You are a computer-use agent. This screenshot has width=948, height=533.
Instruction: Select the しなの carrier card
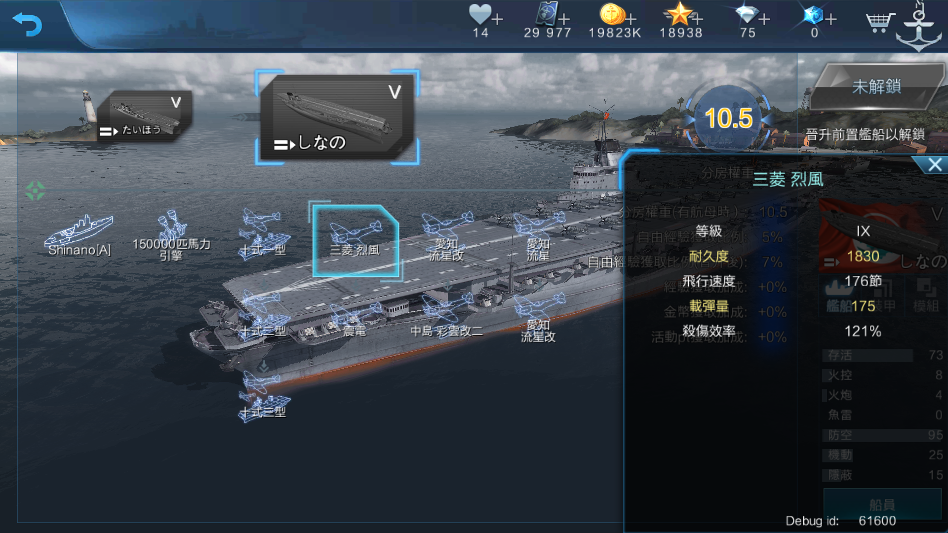[x=337, y=117]
